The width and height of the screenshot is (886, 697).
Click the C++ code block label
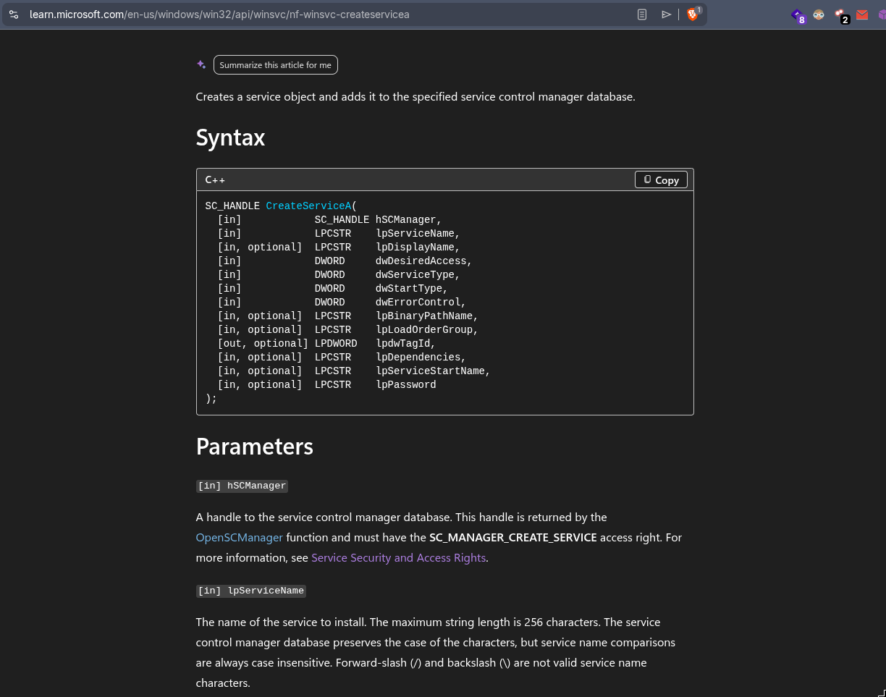[215, 179]
